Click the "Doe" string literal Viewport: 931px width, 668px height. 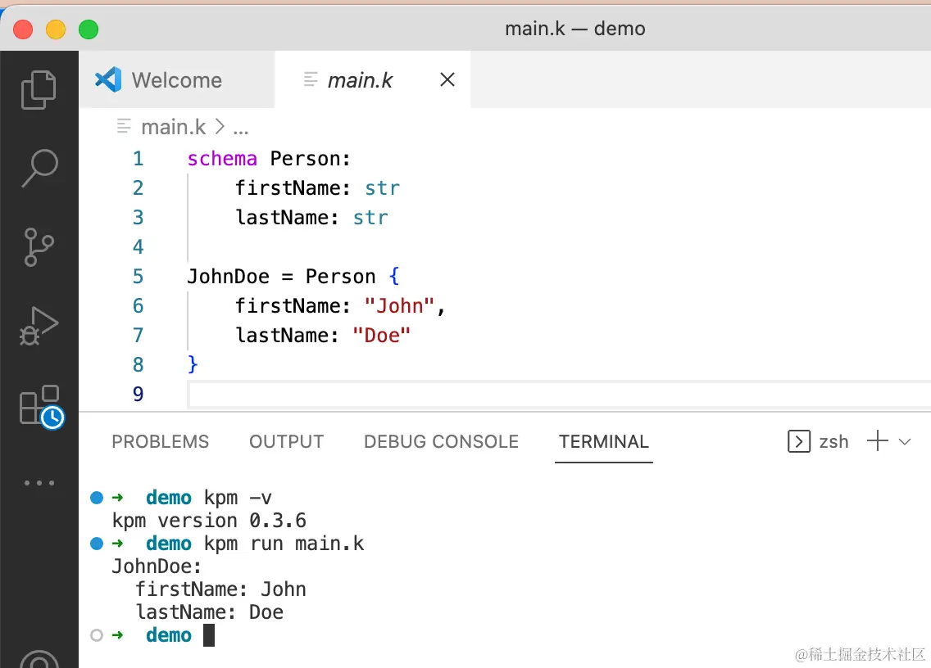tap(381, 335)
